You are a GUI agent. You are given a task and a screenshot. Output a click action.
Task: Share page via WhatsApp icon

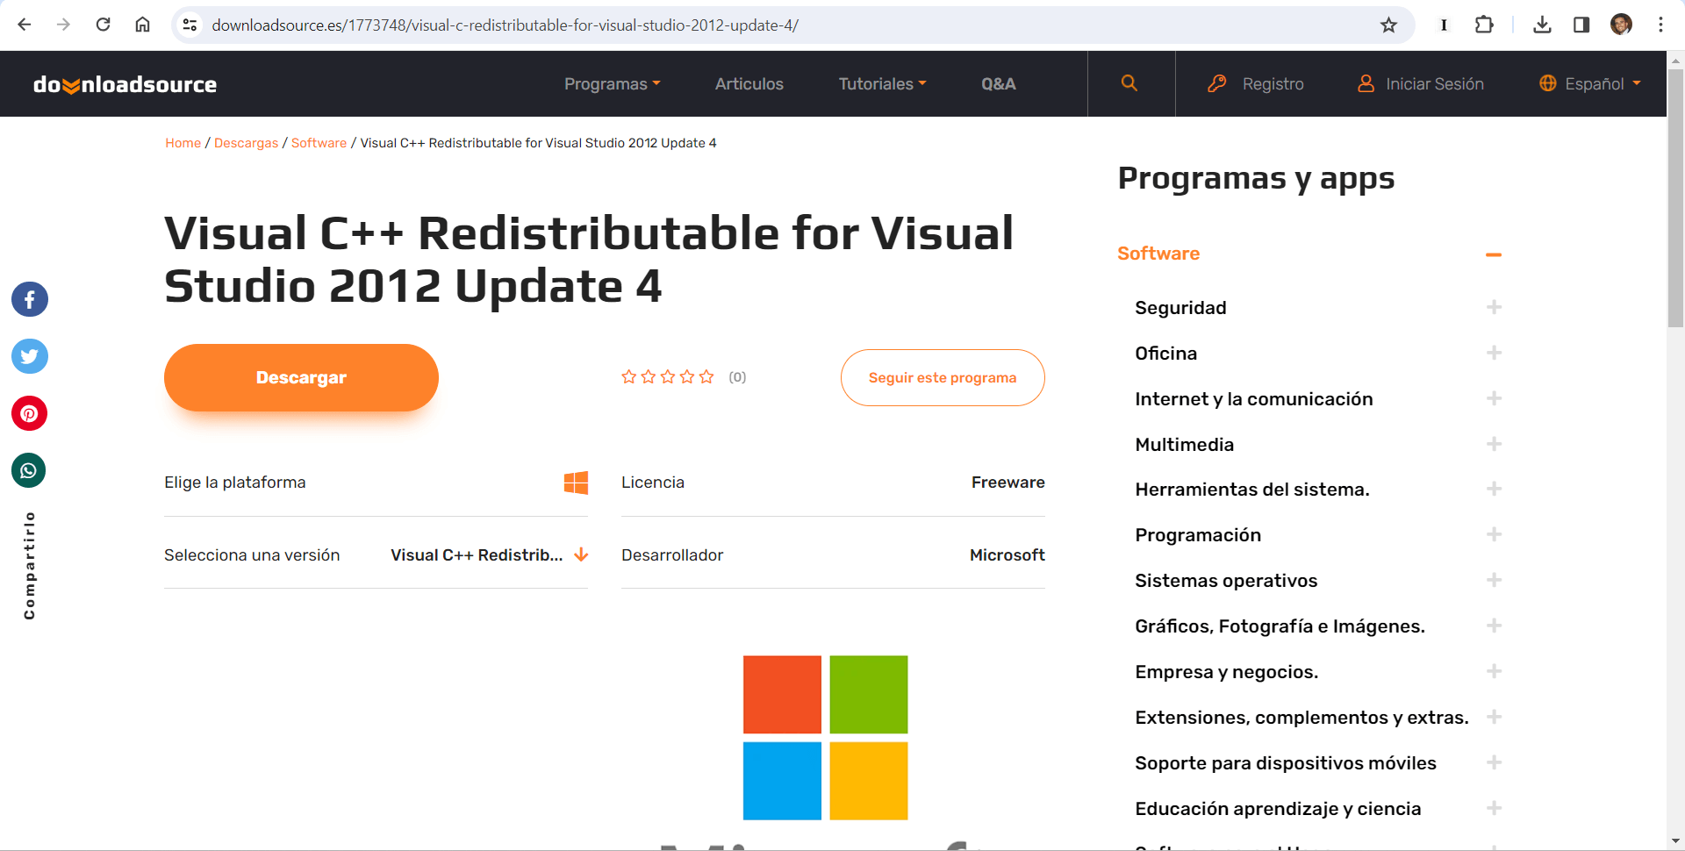pos(29,470)
